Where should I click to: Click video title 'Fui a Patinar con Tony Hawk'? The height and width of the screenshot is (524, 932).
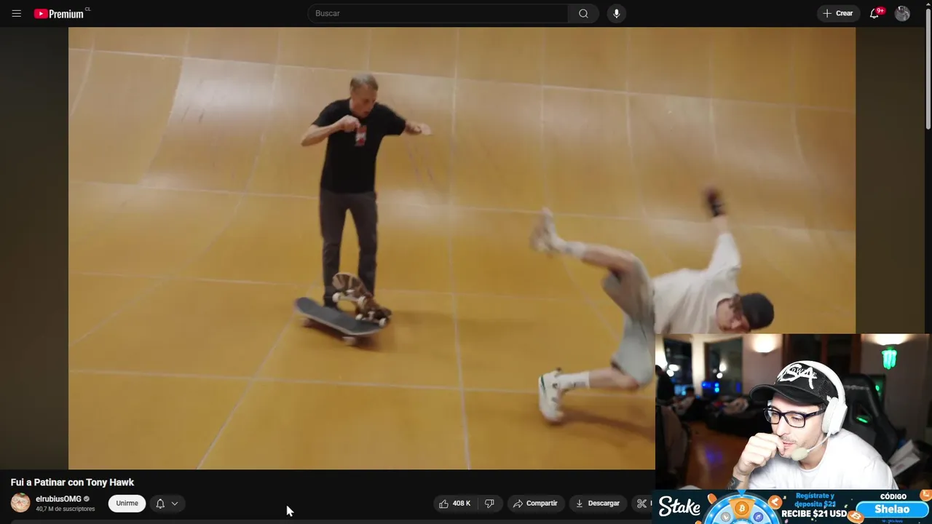pyautogui.click(x=72, y=483)
